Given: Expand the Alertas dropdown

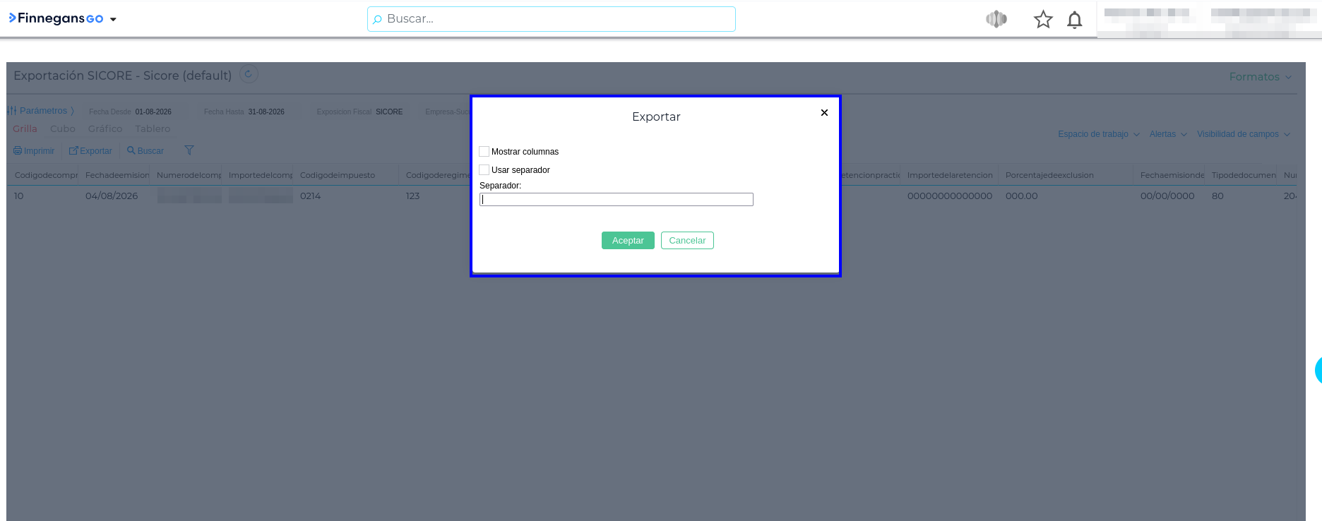Looking at the screenshot, I should coord(1168,134).
